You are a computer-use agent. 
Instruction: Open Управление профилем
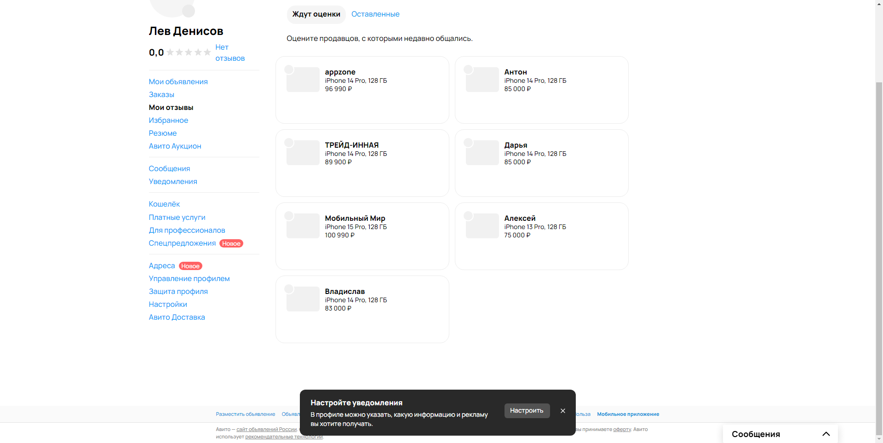[189, 278]
